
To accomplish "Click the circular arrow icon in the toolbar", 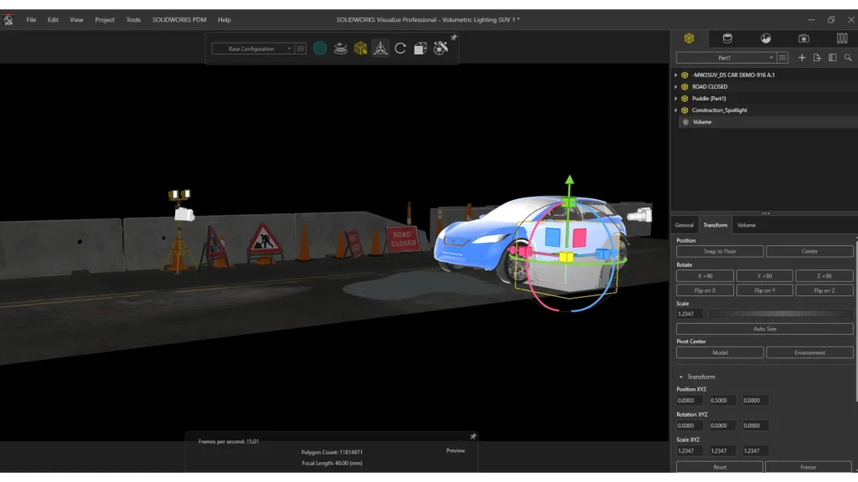I will click(x=400, y=49).
